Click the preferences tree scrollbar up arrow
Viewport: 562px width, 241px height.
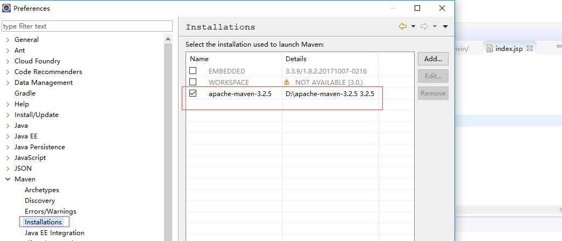coord(168,39)
